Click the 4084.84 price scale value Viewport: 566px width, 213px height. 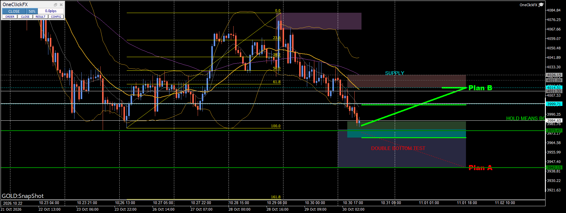pos(554,10)
